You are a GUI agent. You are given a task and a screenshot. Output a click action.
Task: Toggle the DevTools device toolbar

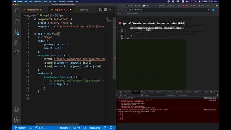coord(121,92)
